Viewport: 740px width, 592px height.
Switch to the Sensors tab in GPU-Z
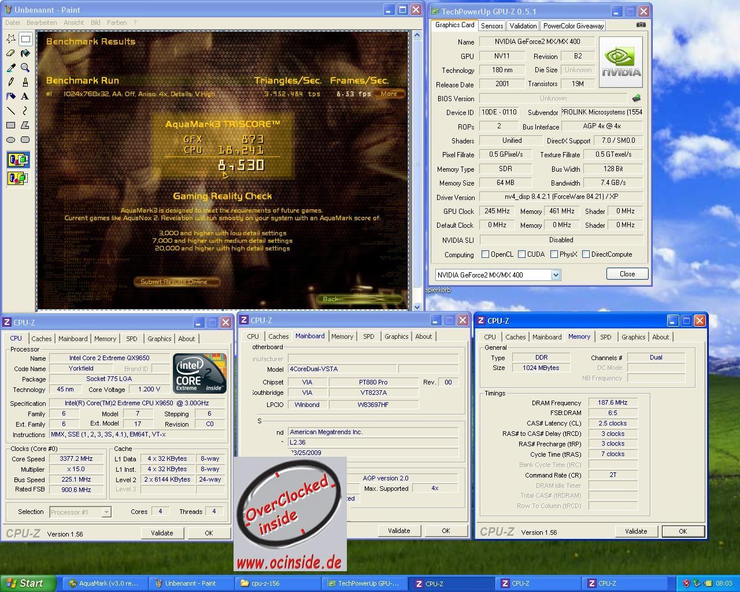pos(492,26)
